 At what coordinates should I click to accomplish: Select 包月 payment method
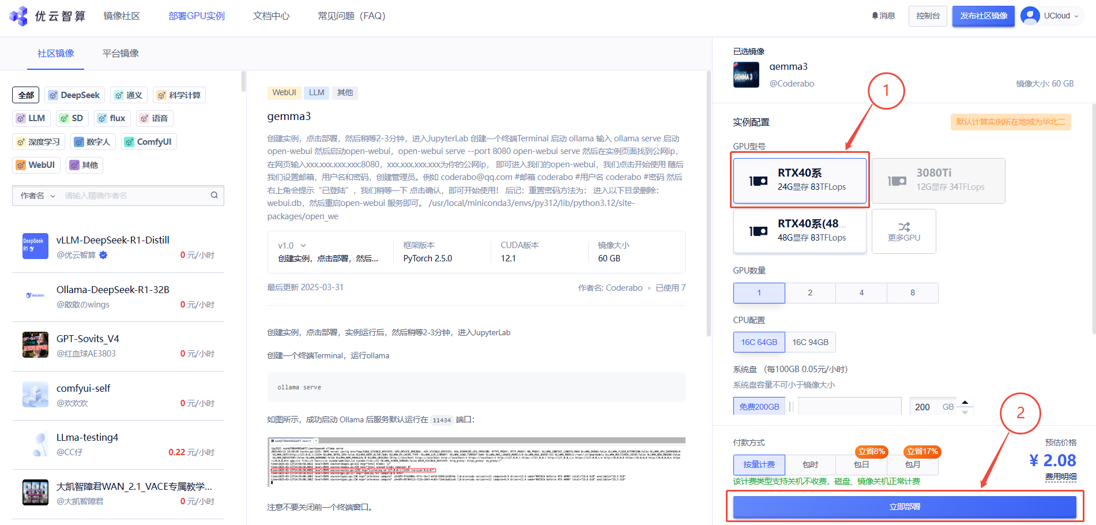point(913,464)
